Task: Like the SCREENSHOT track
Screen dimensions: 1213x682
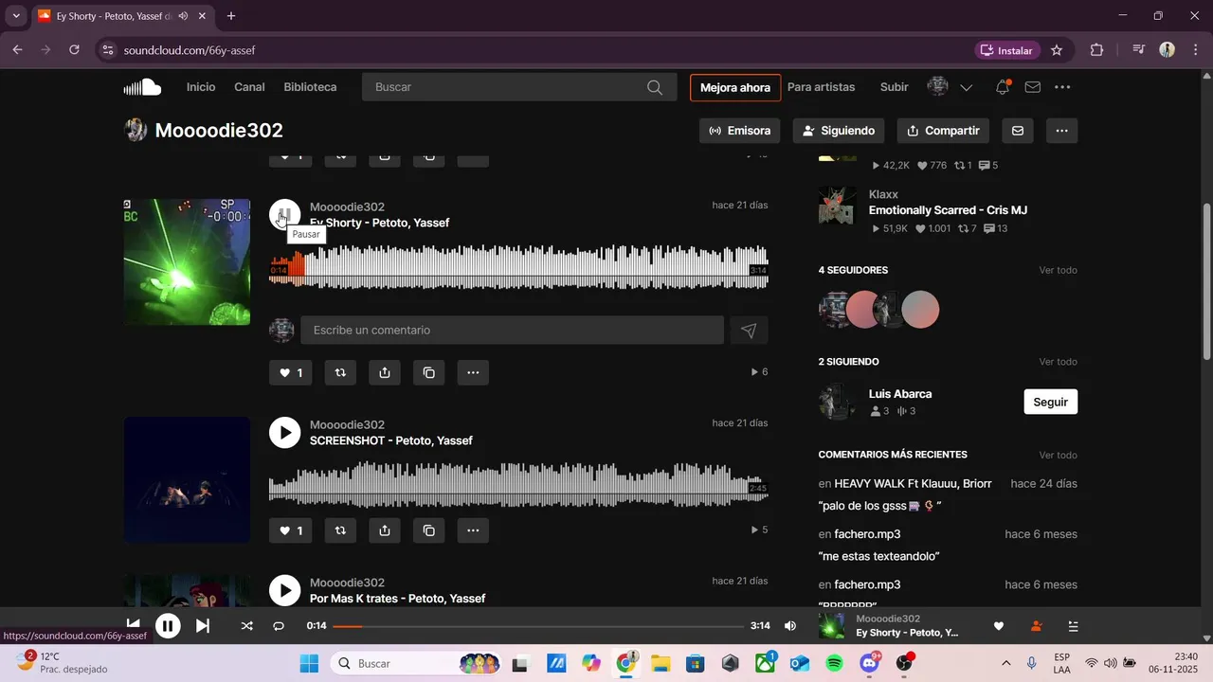Action: (290, 530)
